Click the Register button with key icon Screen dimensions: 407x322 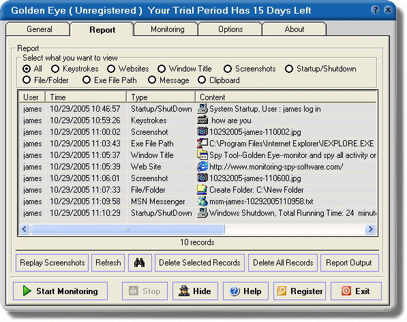(299, 291)
